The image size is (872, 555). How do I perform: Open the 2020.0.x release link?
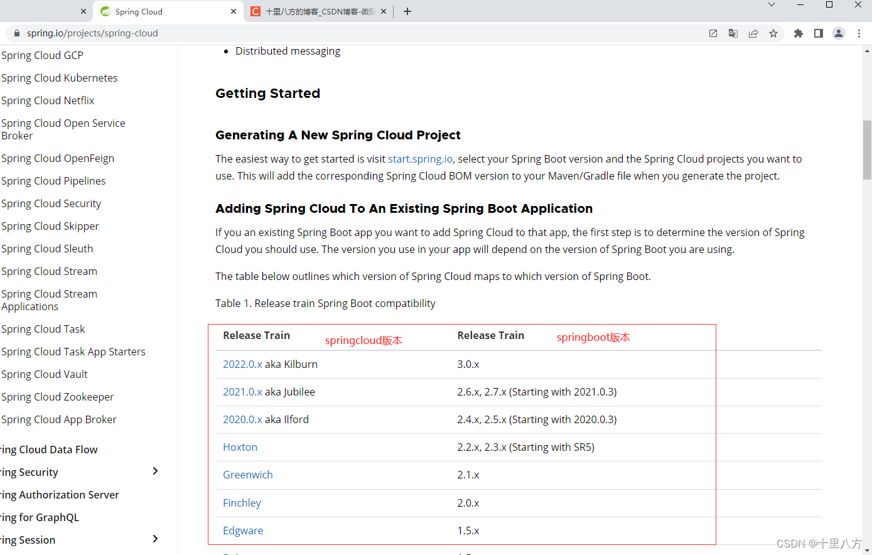242,419
